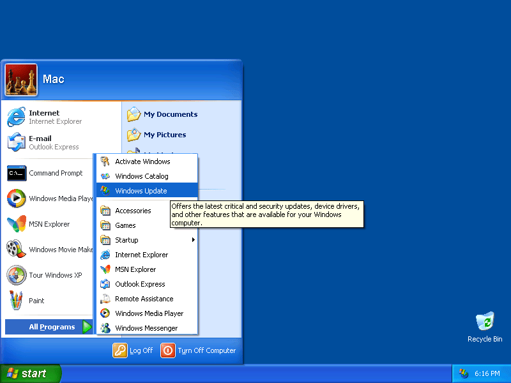This screenshot has height=383, width=511.
Task: Open the Games folder submenu
Action: point(126,225)
